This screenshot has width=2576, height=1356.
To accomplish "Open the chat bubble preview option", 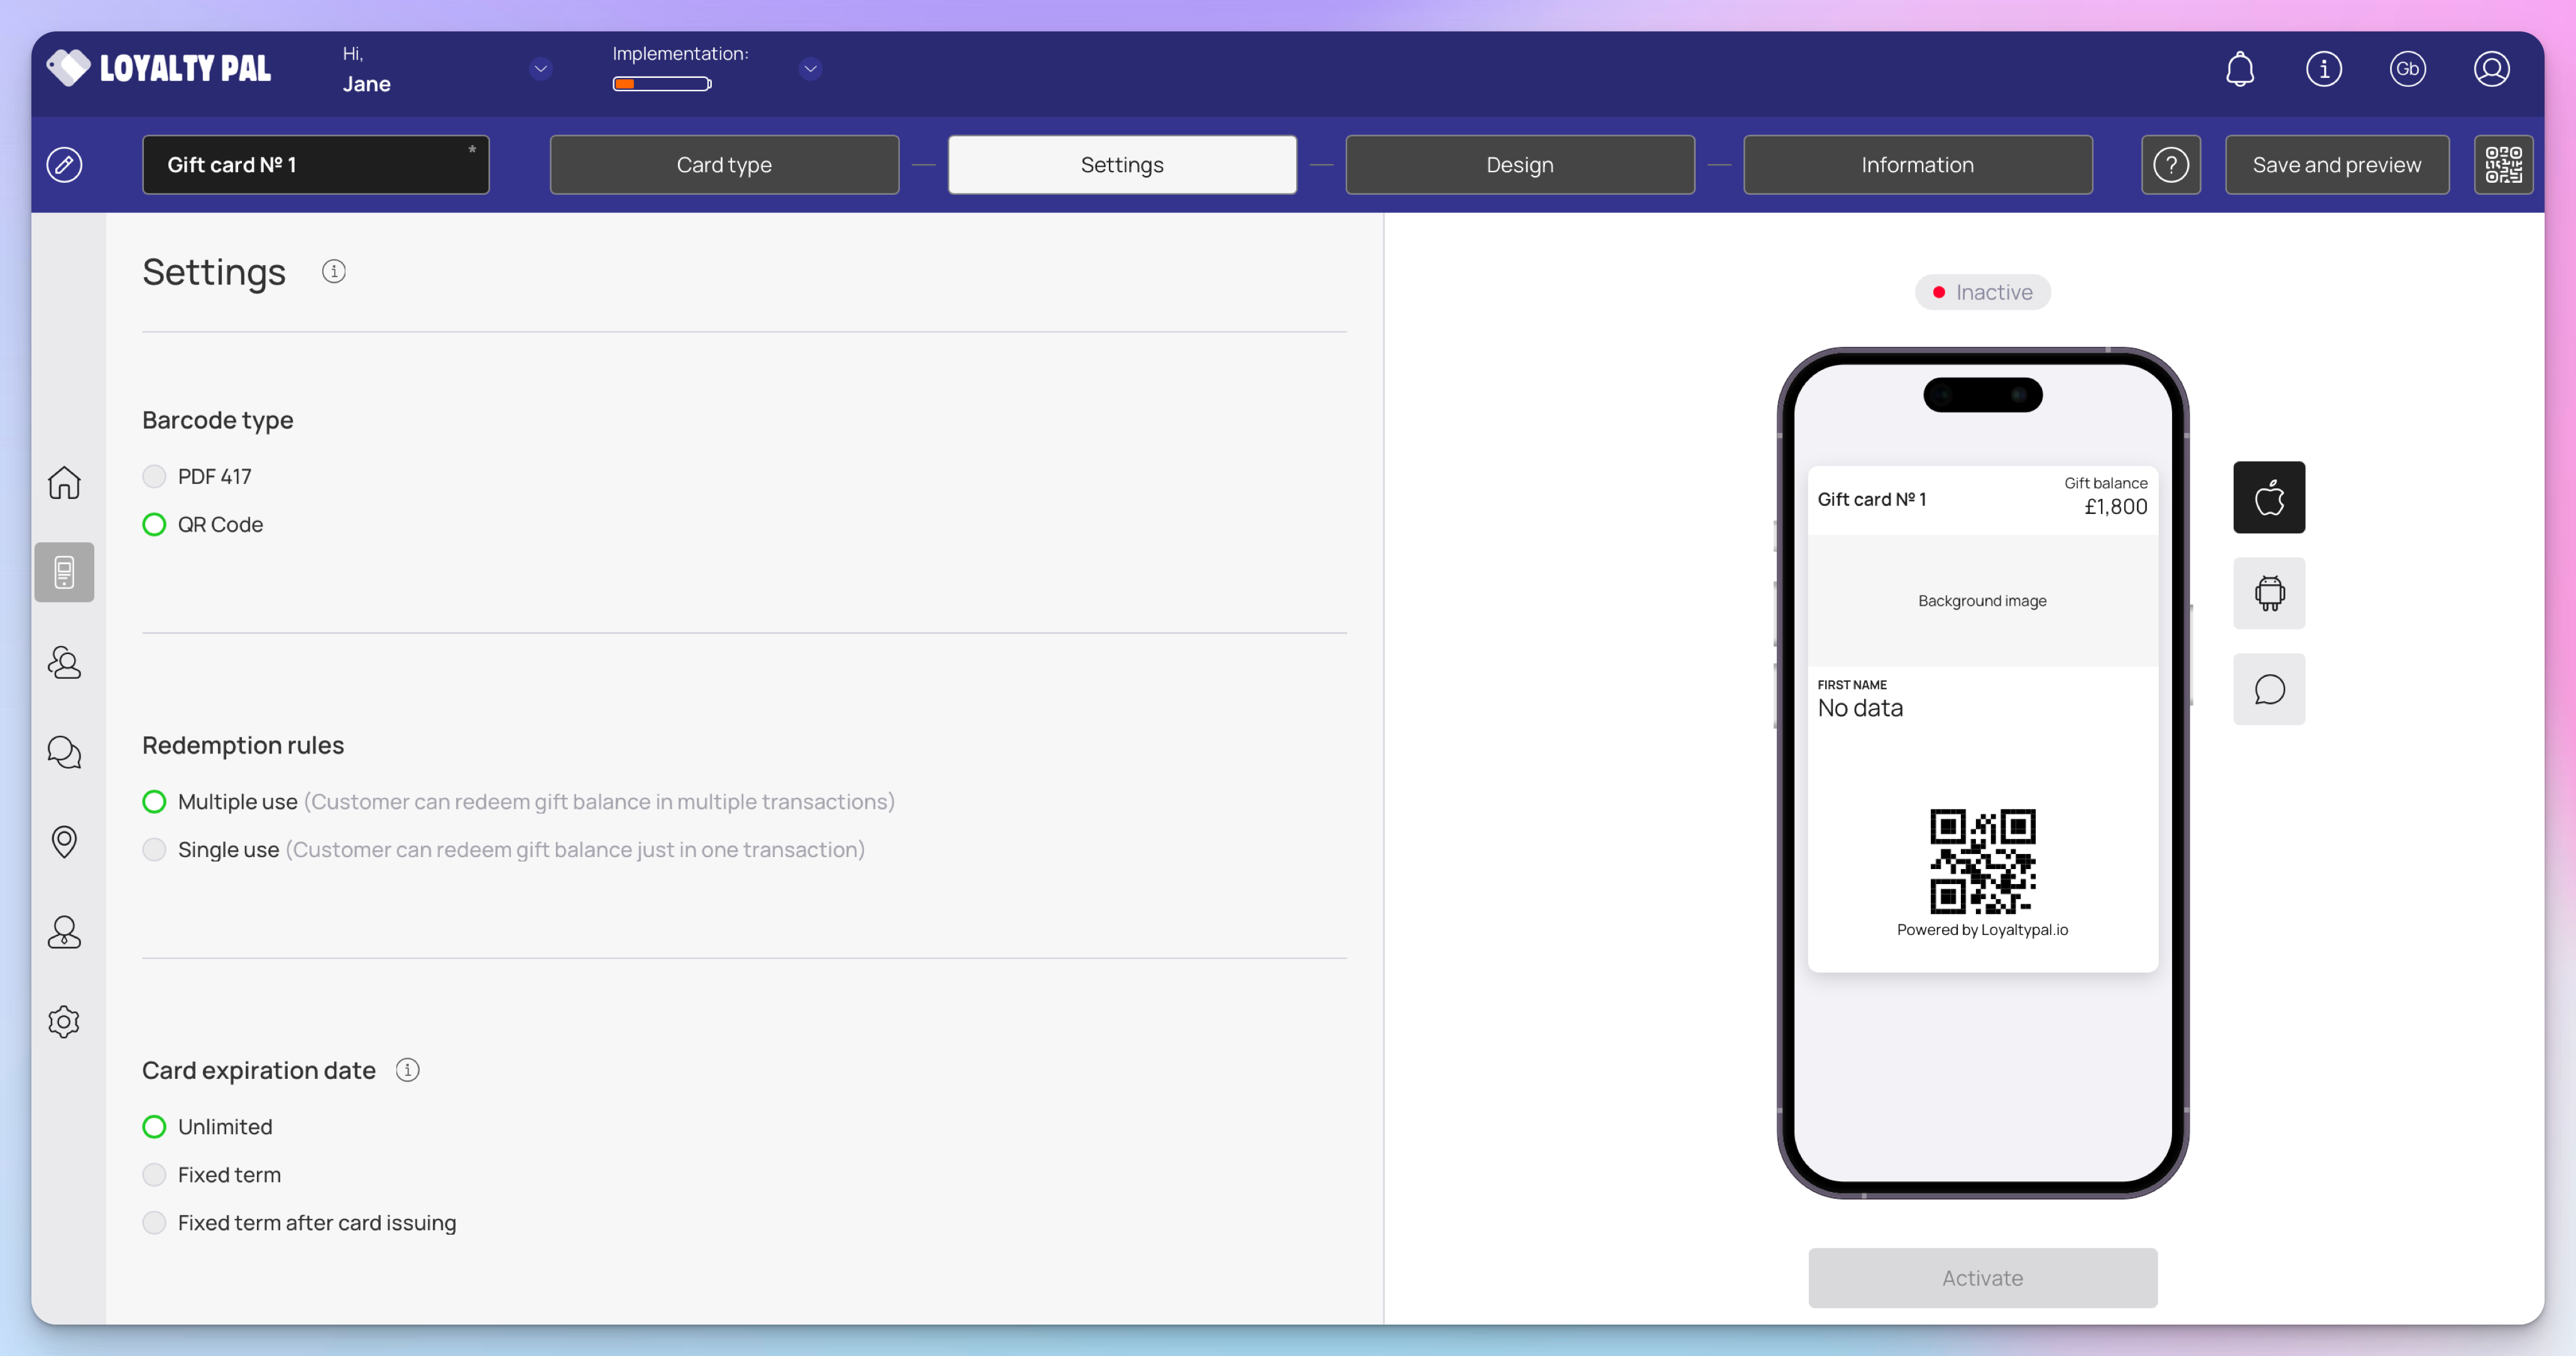I will (2268, 689).
